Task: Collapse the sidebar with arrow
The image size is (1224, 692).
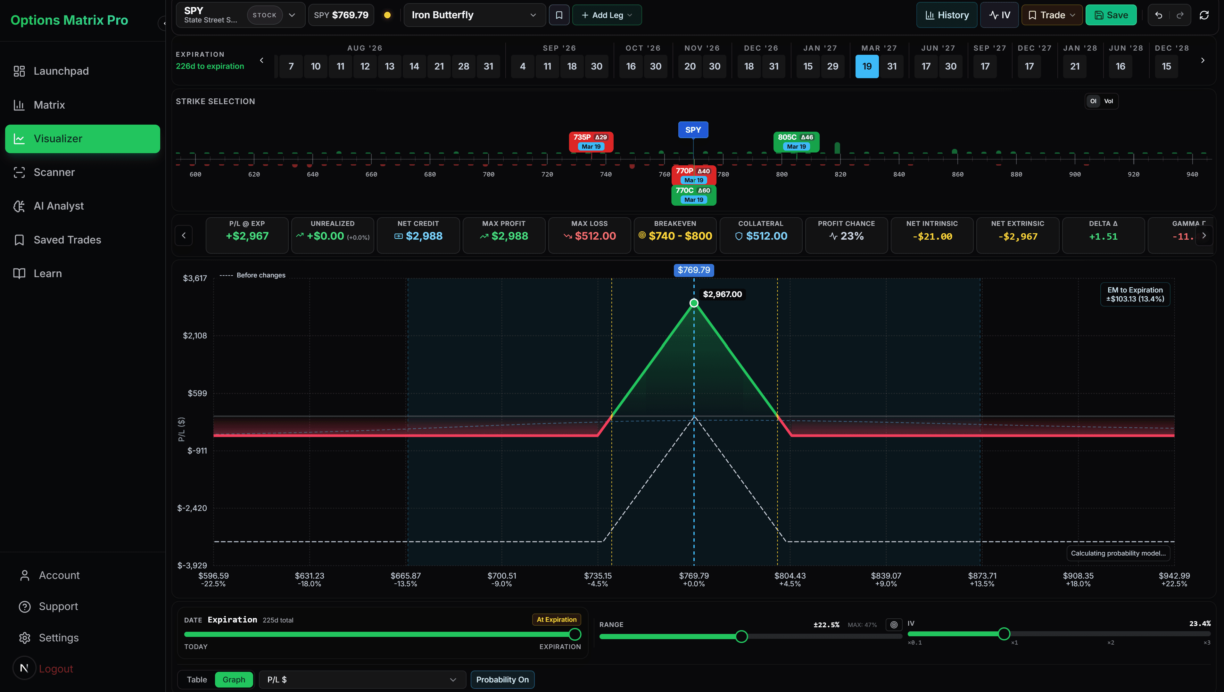Action: (163, 23)
